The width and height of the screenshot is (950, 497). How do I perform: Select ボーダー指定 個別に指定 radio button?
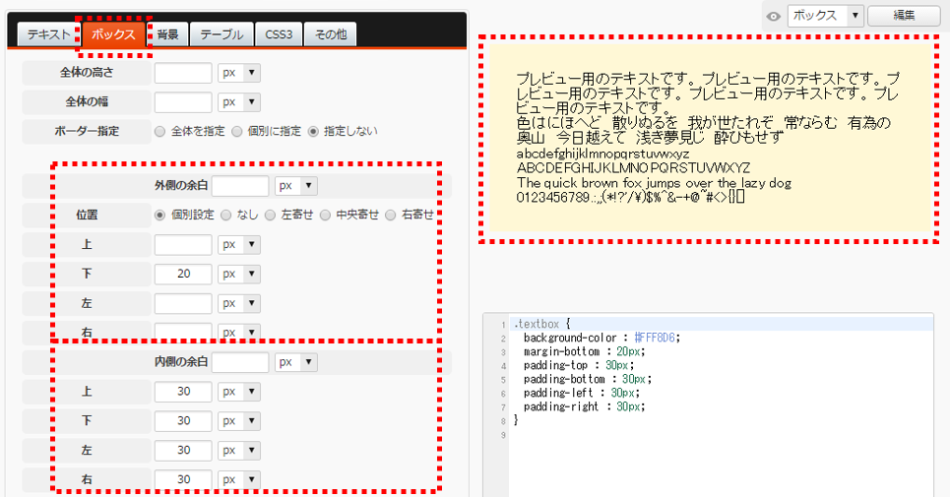(x=237, y=131)
